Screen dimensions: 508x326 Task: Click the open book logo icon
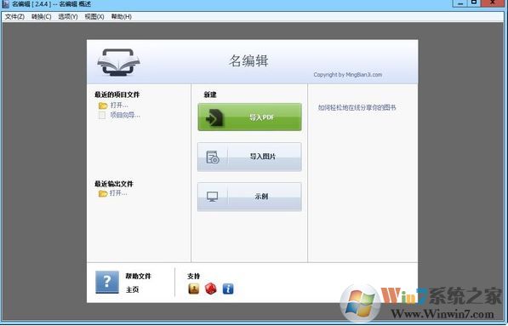[x=118, y=62]
